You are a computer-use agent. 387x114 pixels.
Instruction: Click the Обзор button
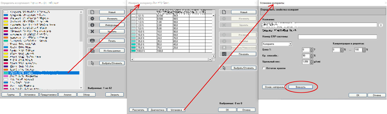(86, 95)
